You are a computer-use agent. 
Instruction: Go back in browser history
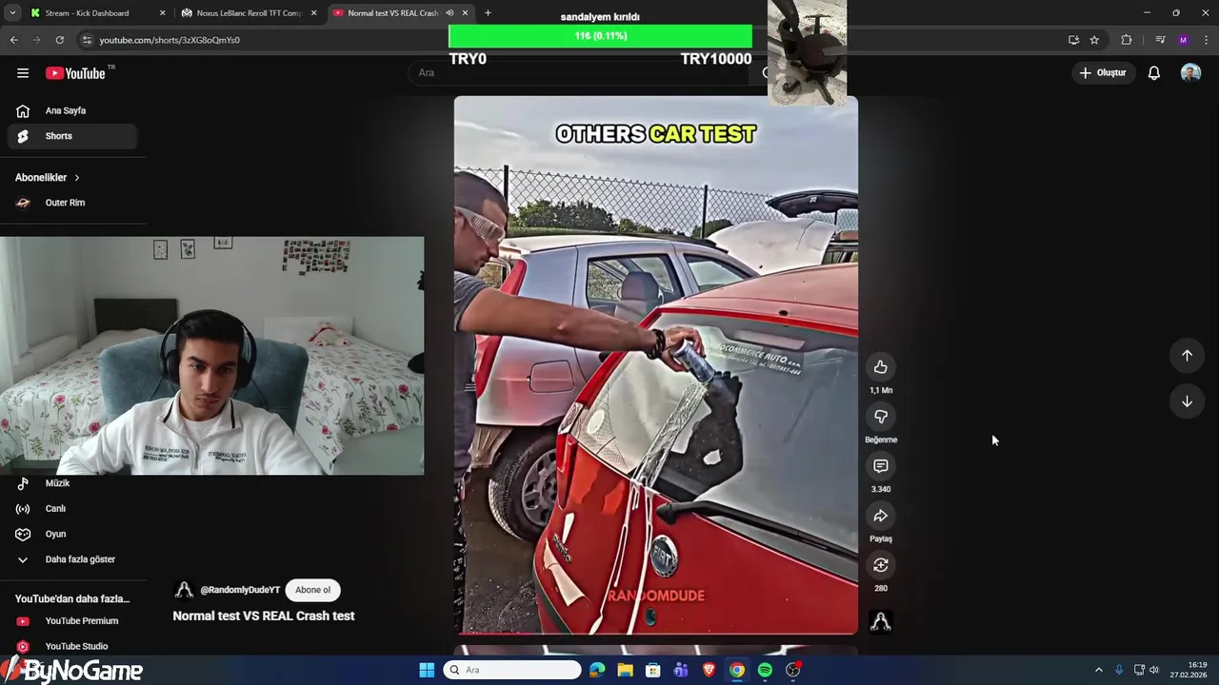14,40
